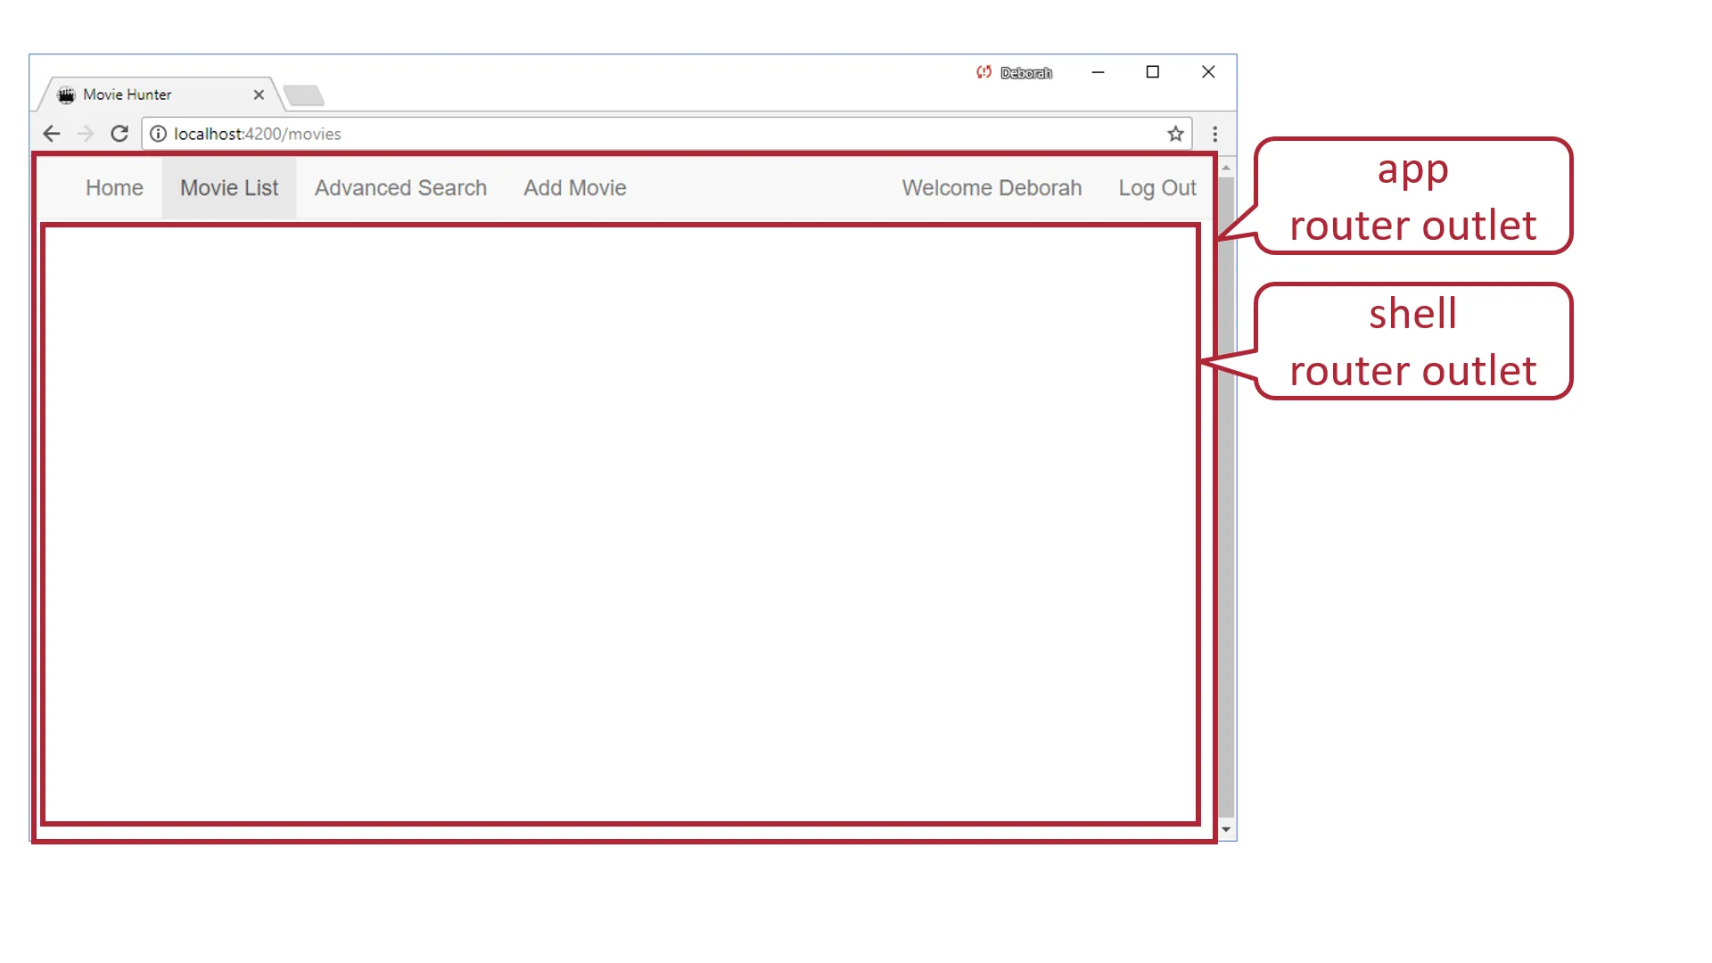Screen dimensions: 1712x963
Task: Go to Home in navigation bar
Action: pos(114,188)
